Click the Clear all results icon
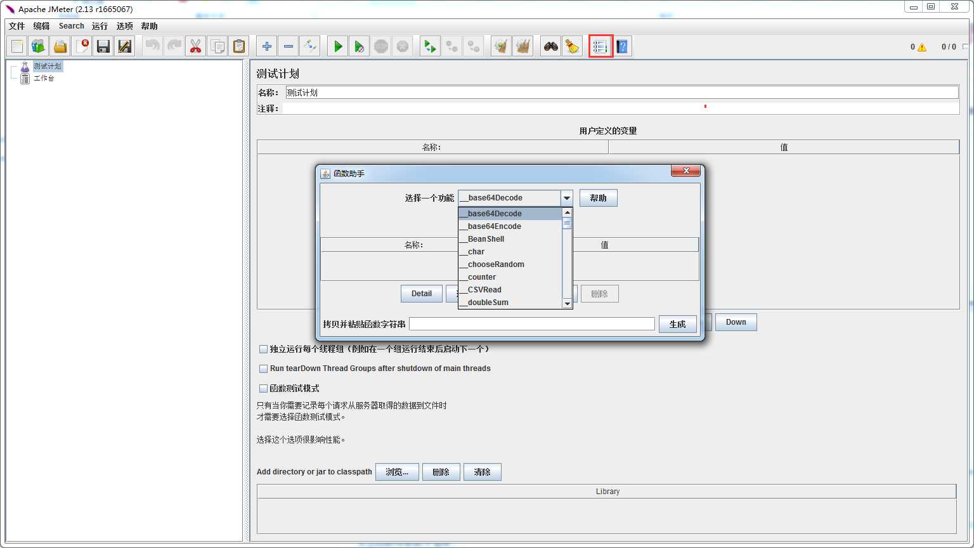974x548 pixels. point(523,46)
